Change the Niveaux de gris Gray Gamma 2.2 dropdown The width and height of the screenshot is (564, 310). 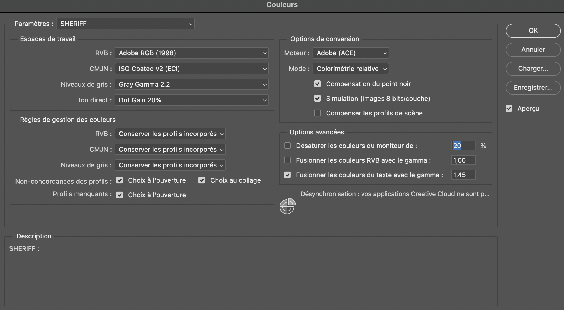pyautogui.click(x=191, y=84)
